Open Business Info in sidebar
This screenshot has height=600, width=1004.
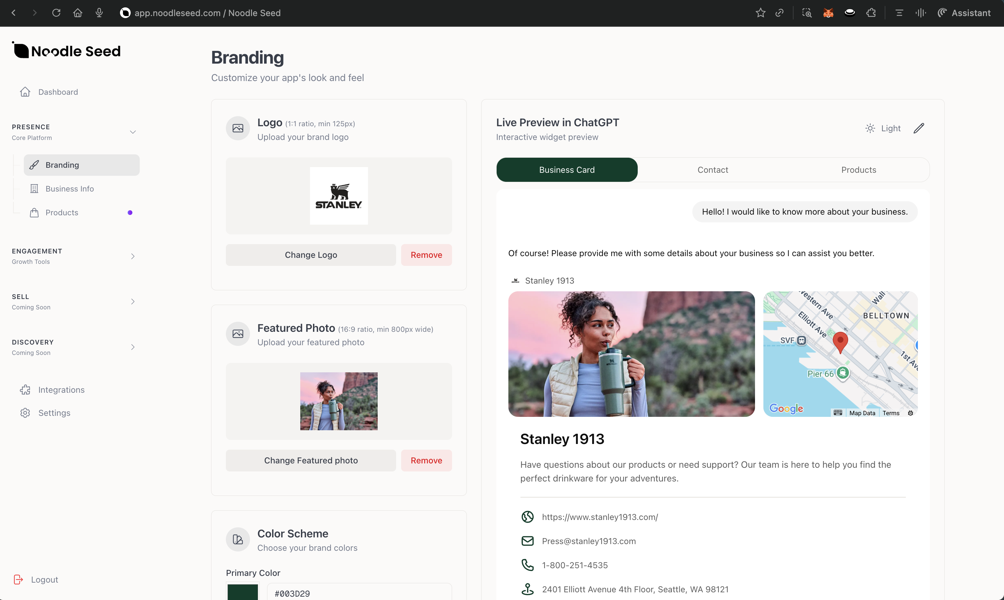[x=70, y=189]
